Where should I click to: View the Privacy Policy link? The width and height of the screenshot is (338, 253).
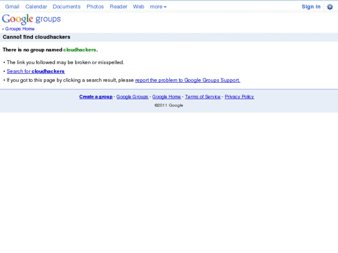click(239, 97)
